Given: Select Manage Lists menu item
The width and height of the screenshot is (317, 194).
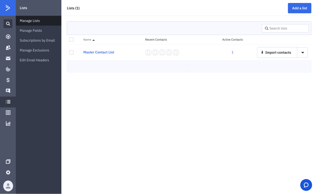Looking at the screenshot, I should (x=38, y=20).
